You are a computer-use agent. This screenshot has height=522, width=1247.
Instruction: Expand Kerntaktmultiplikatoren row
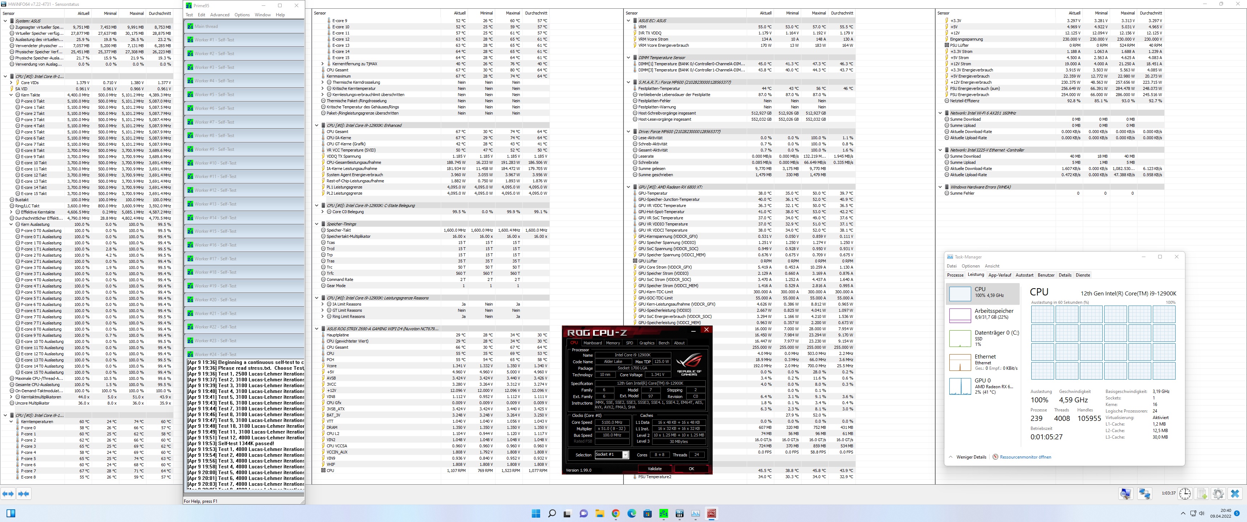pos(11,397)
